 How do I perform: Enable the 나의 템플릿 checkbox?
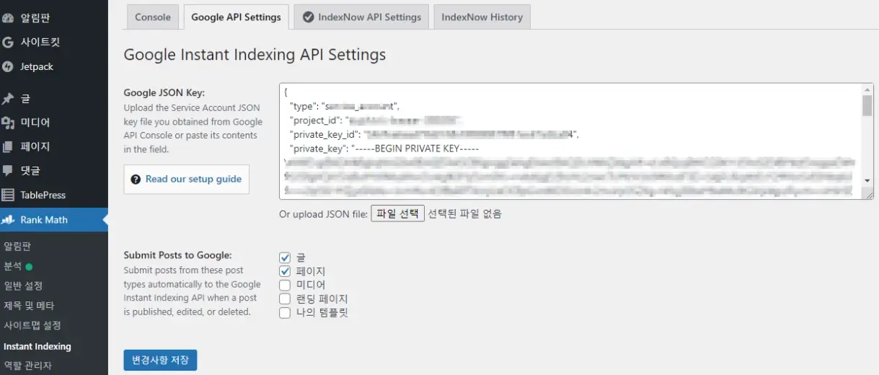click(285, 312)
